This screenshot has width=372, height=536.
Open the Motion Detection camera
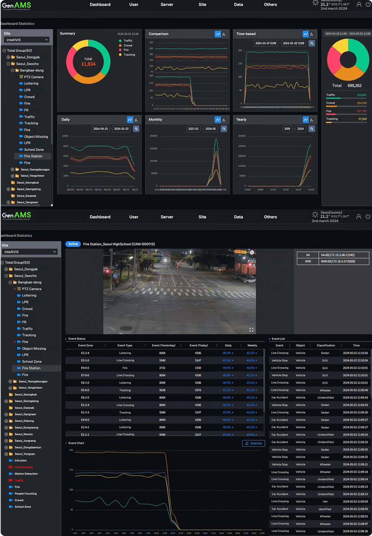[26, 474]
